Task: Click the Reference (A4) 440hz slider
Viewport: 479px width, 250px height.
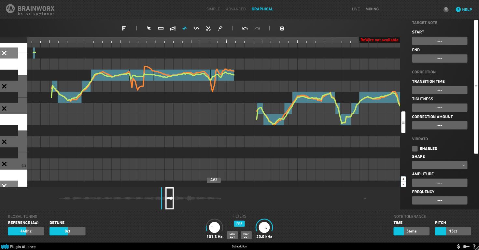Action: point(26,231)
